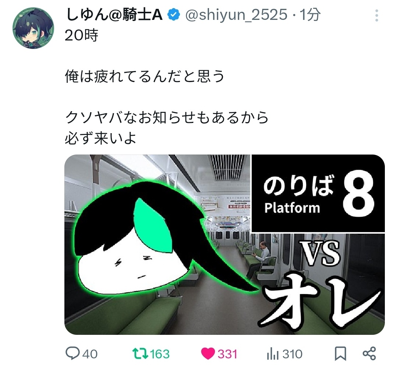Click the repost count 163
Viewport: 397px width, 365px height.
160,354
